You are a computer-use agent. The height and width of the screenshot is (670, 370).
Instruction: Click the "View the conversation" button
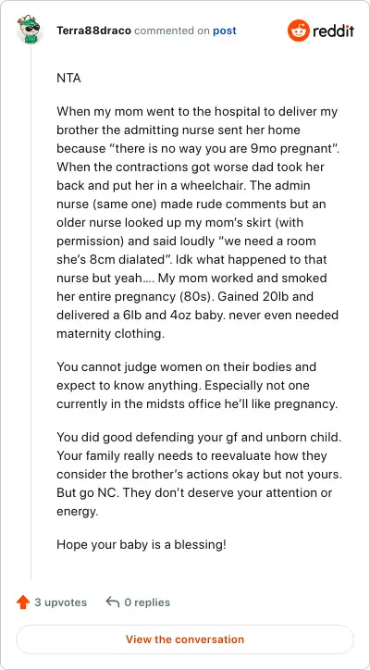[185, 639]
